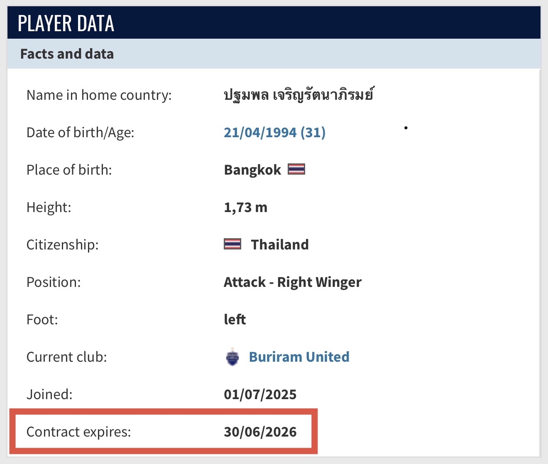Click the Facts and data subheading
This screenshot has height=464, width=548.
click(67, 54)
